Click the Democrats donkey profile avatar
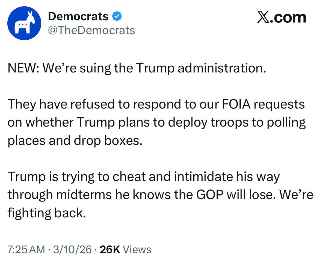The width and height of the screenshot is (322, 263). 24,23
